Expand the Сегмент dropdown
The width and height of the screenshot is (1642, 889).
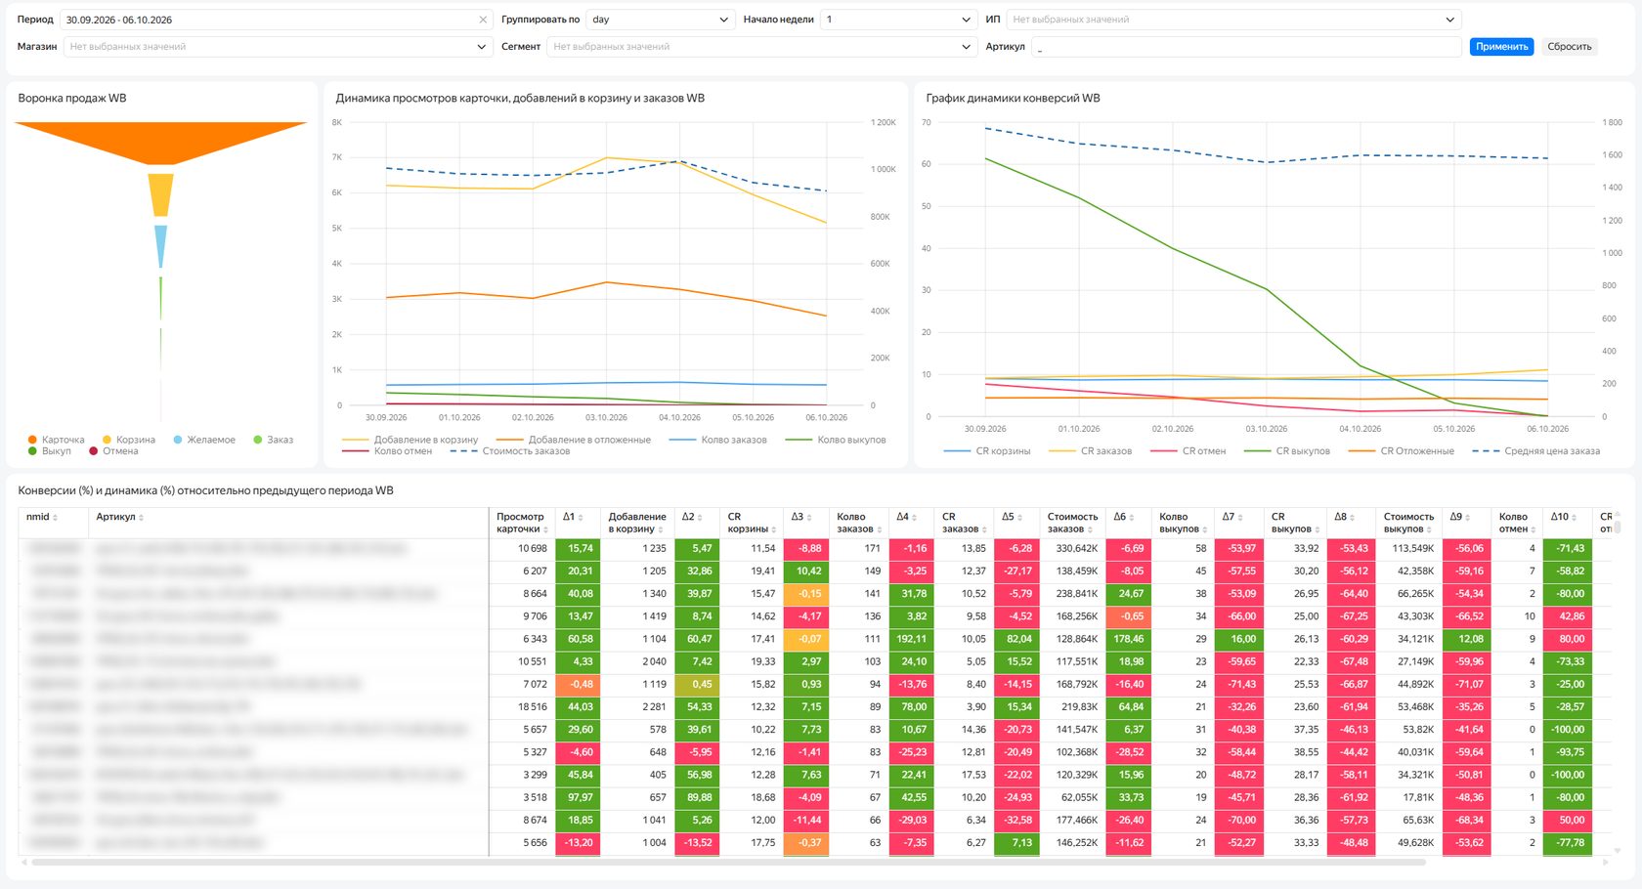tap(761, 47)
